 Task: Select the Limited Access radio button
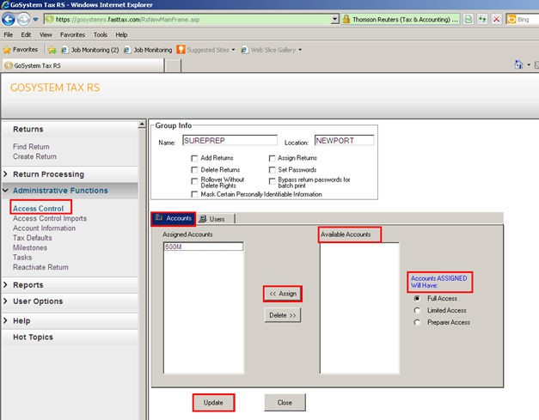[x=418, y=310]
